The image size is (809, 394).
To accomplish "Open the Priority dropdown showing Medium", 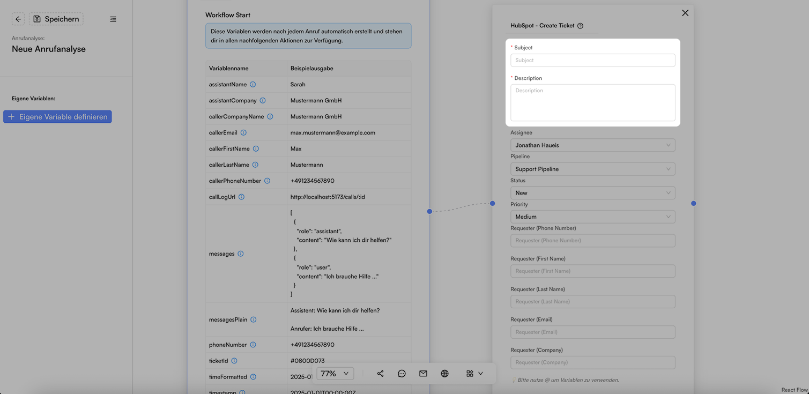I will 593,217.
